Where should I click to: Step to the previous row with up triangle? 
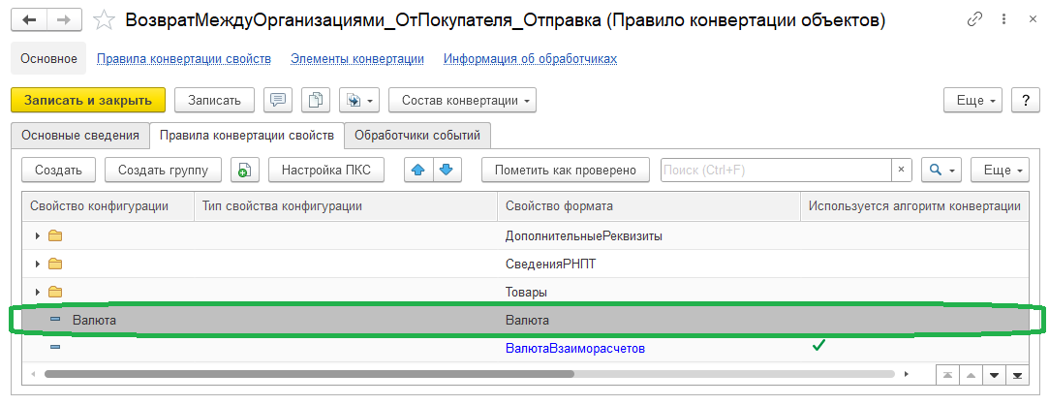970,375
